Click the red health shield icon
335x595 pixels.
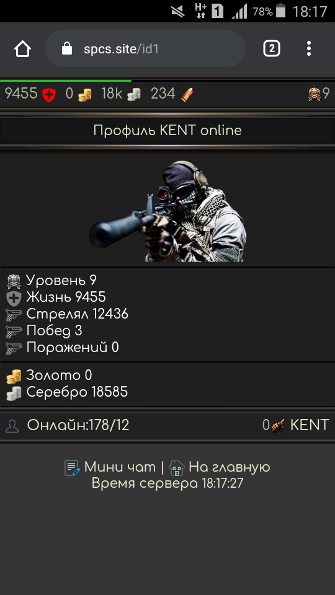[49, 94]
